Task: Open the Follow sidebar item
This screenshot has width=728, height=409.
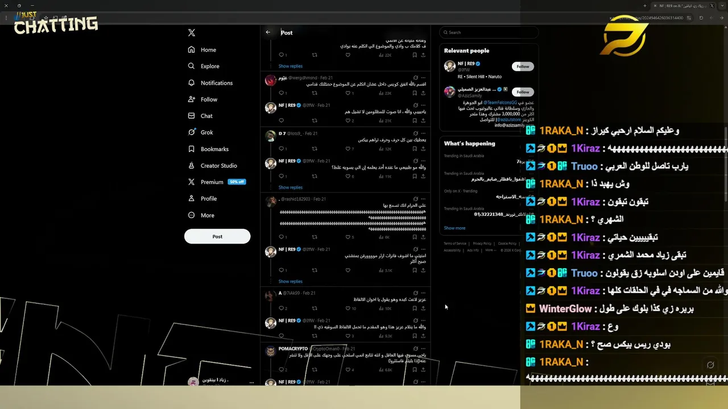Action: (202, 99)
